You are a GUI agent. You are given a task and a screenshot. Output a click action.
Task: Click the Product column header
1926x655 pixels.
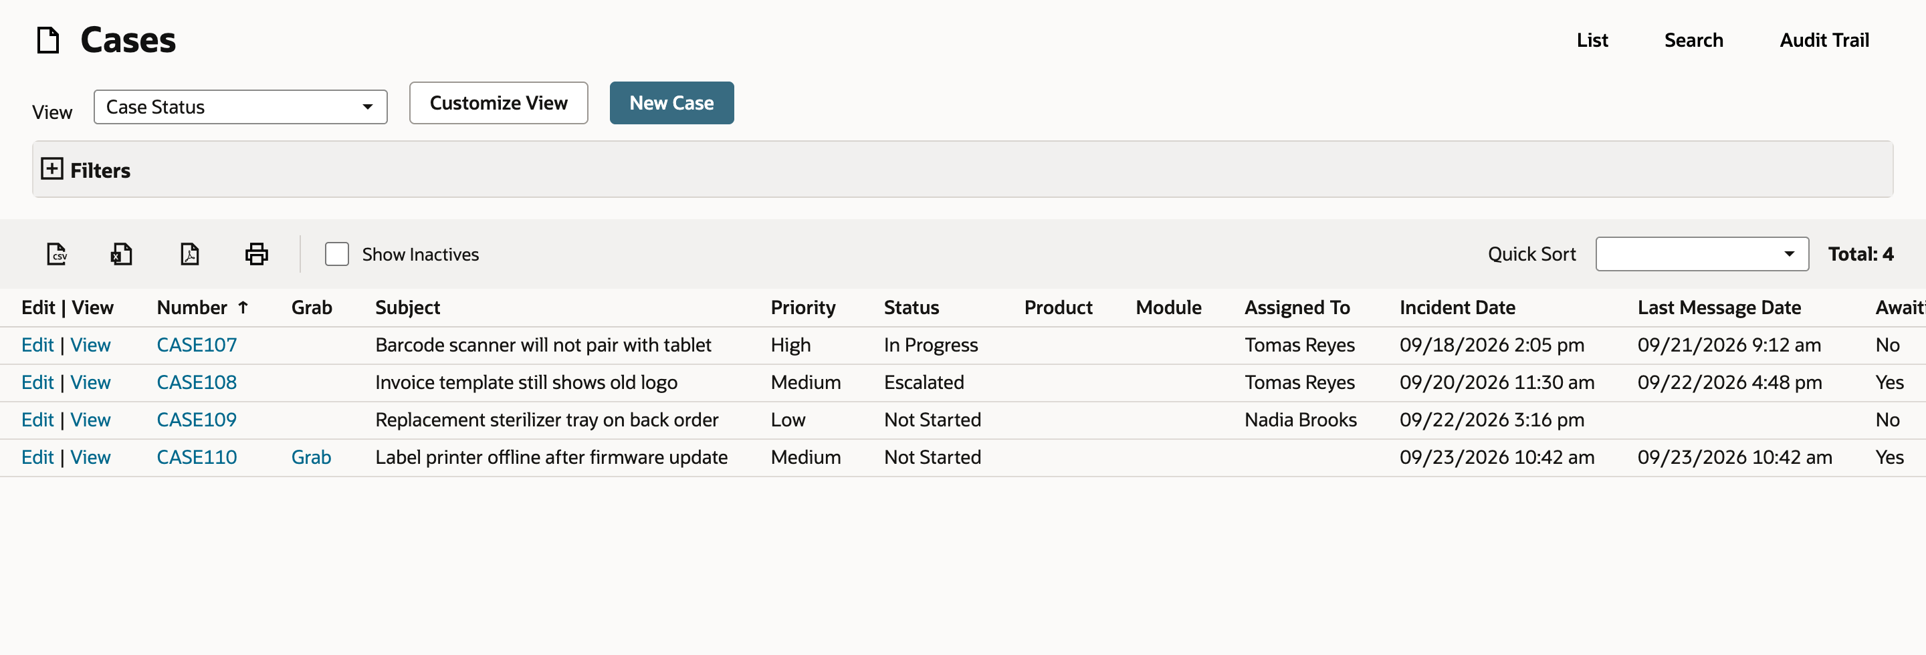(1058, 307)
